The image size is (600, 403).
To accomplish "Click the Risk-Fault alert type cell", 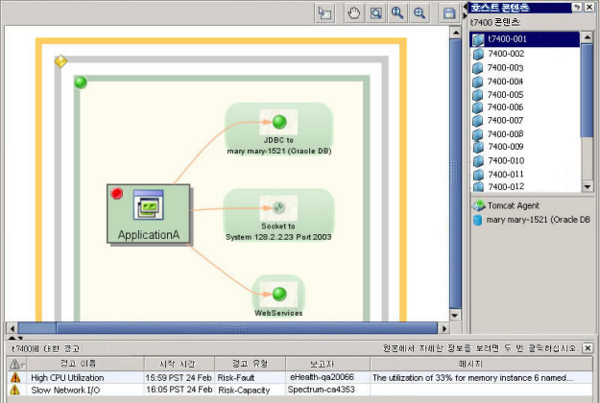I will coord(236,378).
